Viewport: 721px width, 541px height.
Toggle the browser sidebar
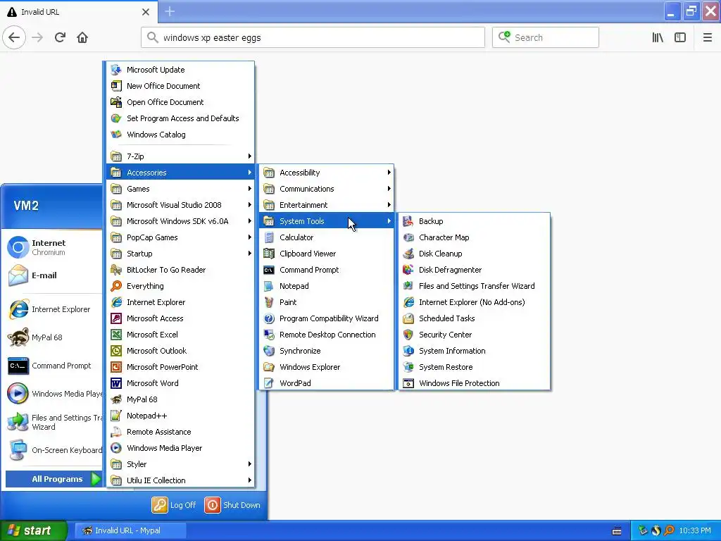point(680,37)
